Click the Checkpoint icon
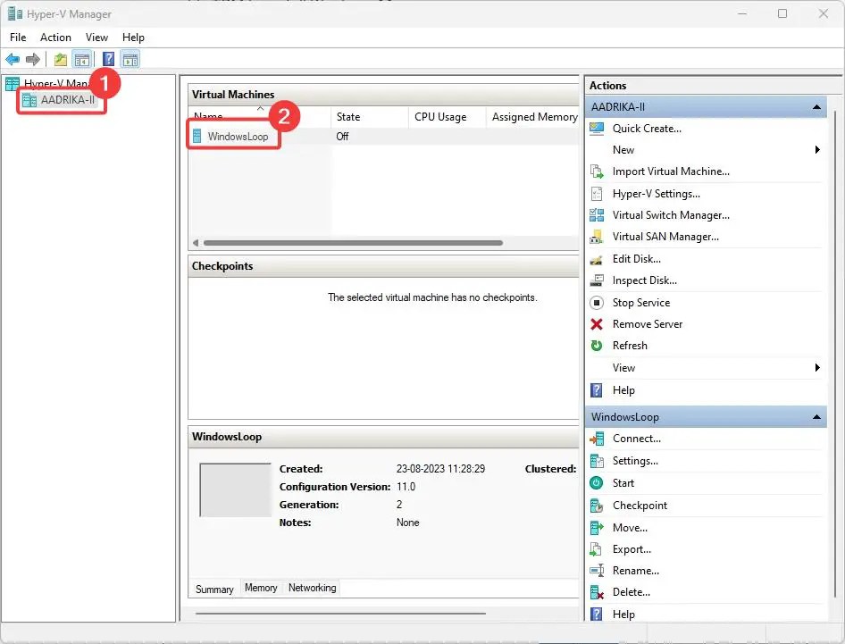The height and width of the screenshot is (644, 845). [x=597, y=506]
